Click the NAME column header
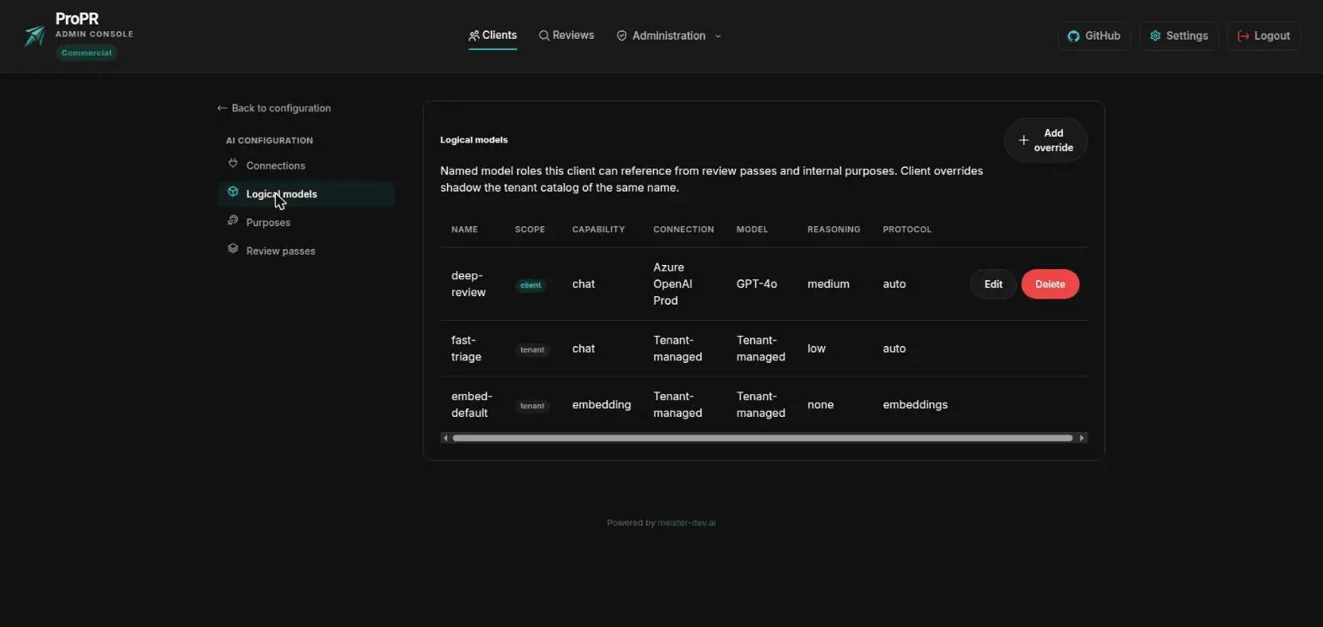The width and height of the screenshot is (1323, 627). tap(464, 230)
